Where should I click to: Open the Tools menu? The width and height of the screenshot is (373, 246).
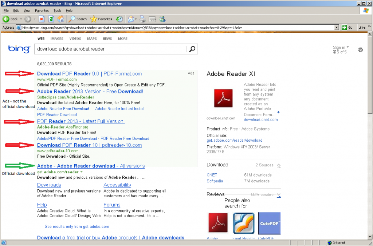click(x=57, y=11)
